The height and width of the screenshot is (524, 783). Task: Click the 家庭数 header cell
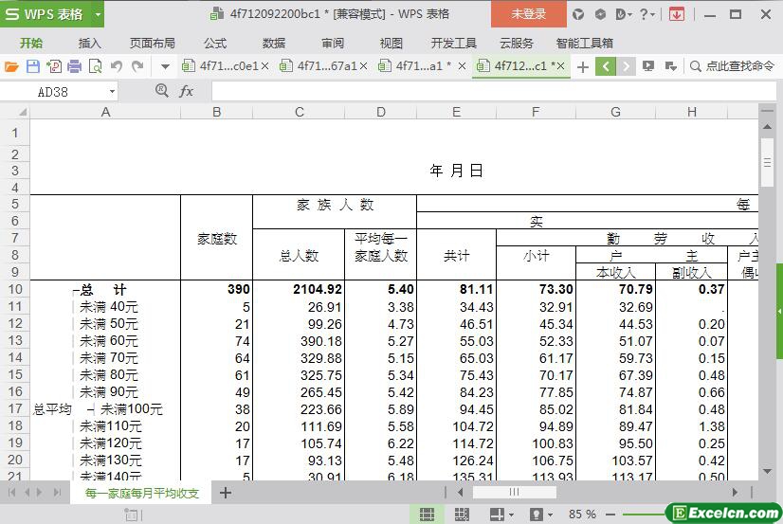coord(216,238)
